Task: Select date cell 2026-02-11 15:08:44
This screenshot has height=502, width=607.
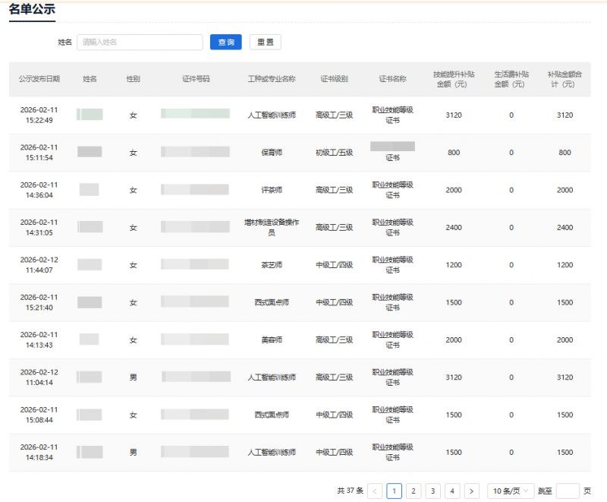Action: 39,415
